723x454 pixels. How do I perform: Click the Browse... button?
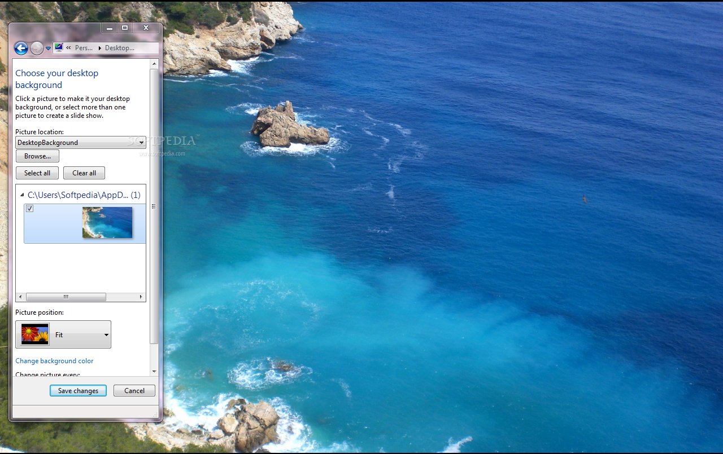[37, 156]
